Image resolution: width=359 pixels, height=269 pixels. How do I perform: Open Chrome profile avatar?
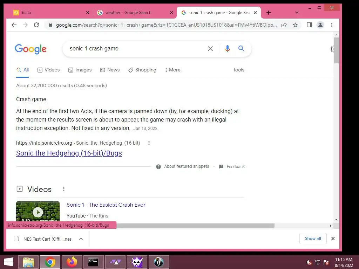(x=320, y=25)
